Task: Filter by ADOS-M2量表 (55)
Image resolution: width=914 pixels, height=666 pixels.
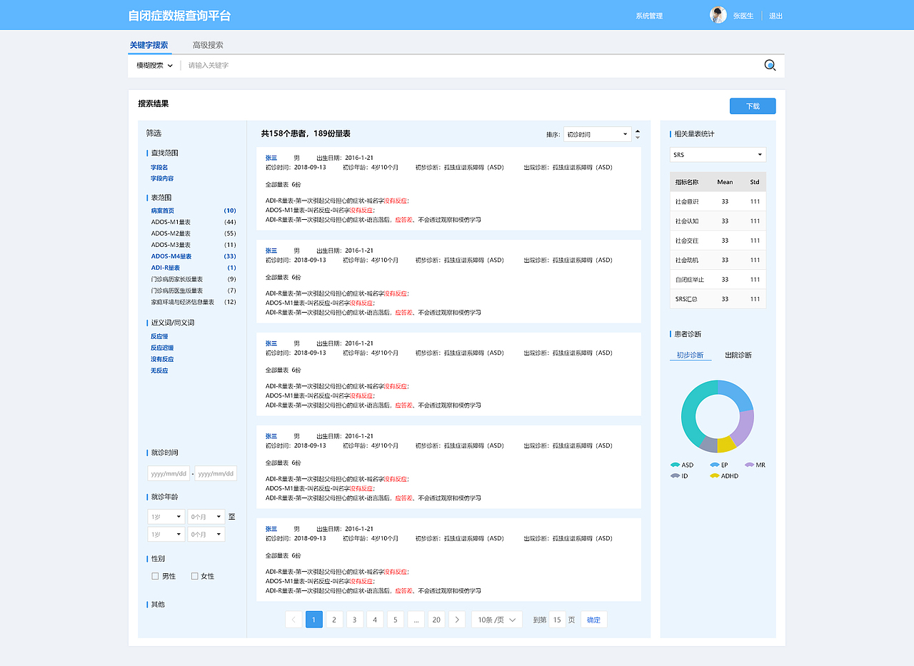Action: [x=193, y=233]
